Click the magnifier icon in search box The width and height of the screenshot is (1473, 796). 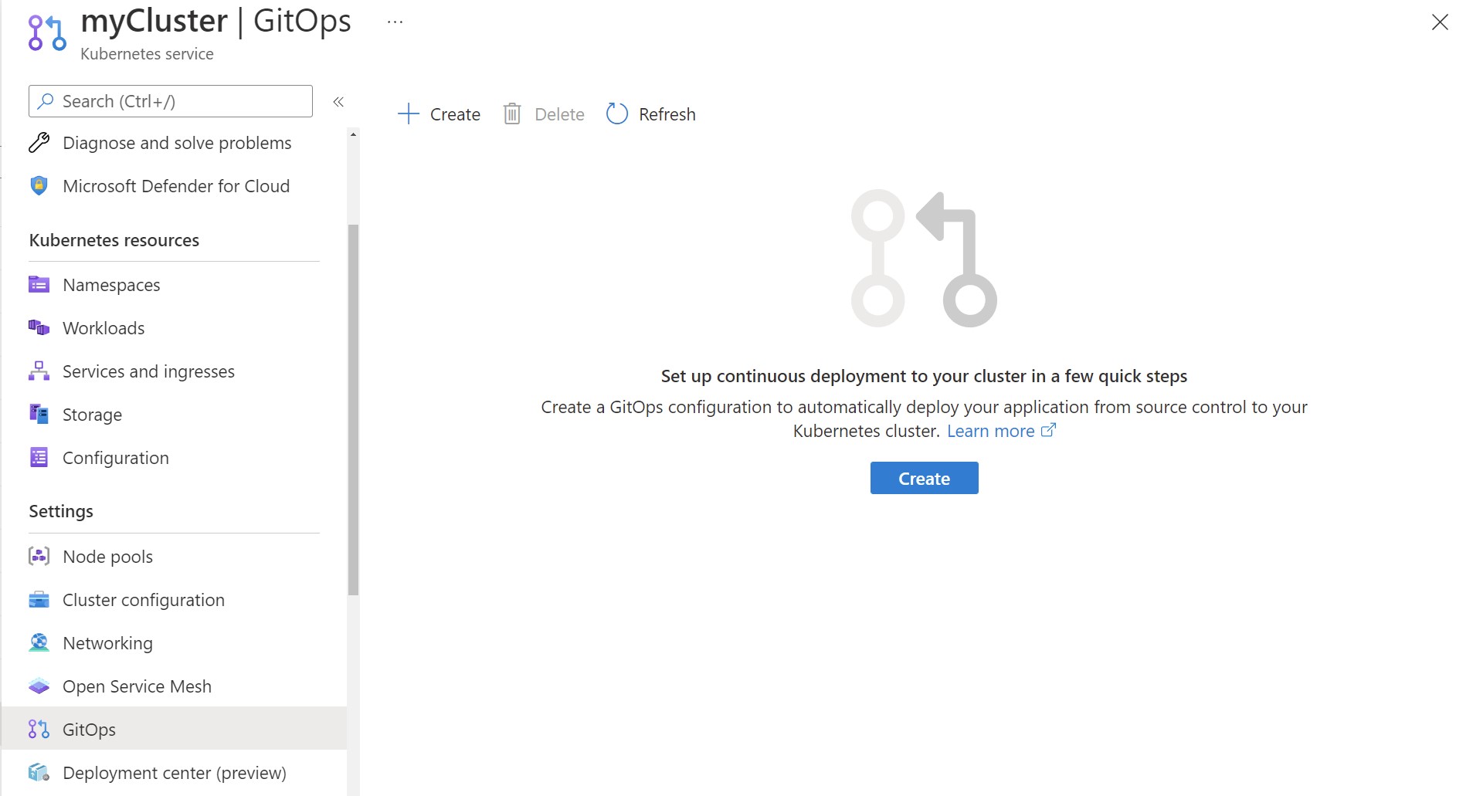point(46,101)
